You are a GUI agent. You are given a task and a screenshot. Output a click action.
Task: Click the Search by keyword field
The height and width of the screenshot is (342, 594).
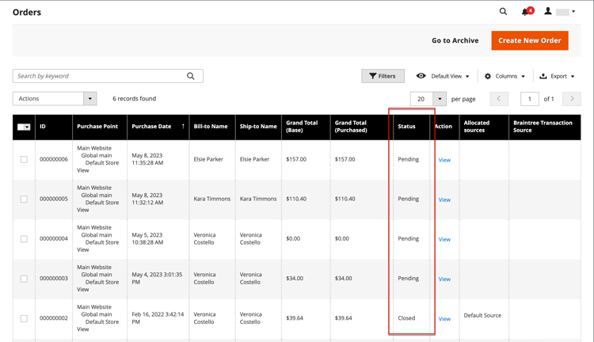[108, 76]
